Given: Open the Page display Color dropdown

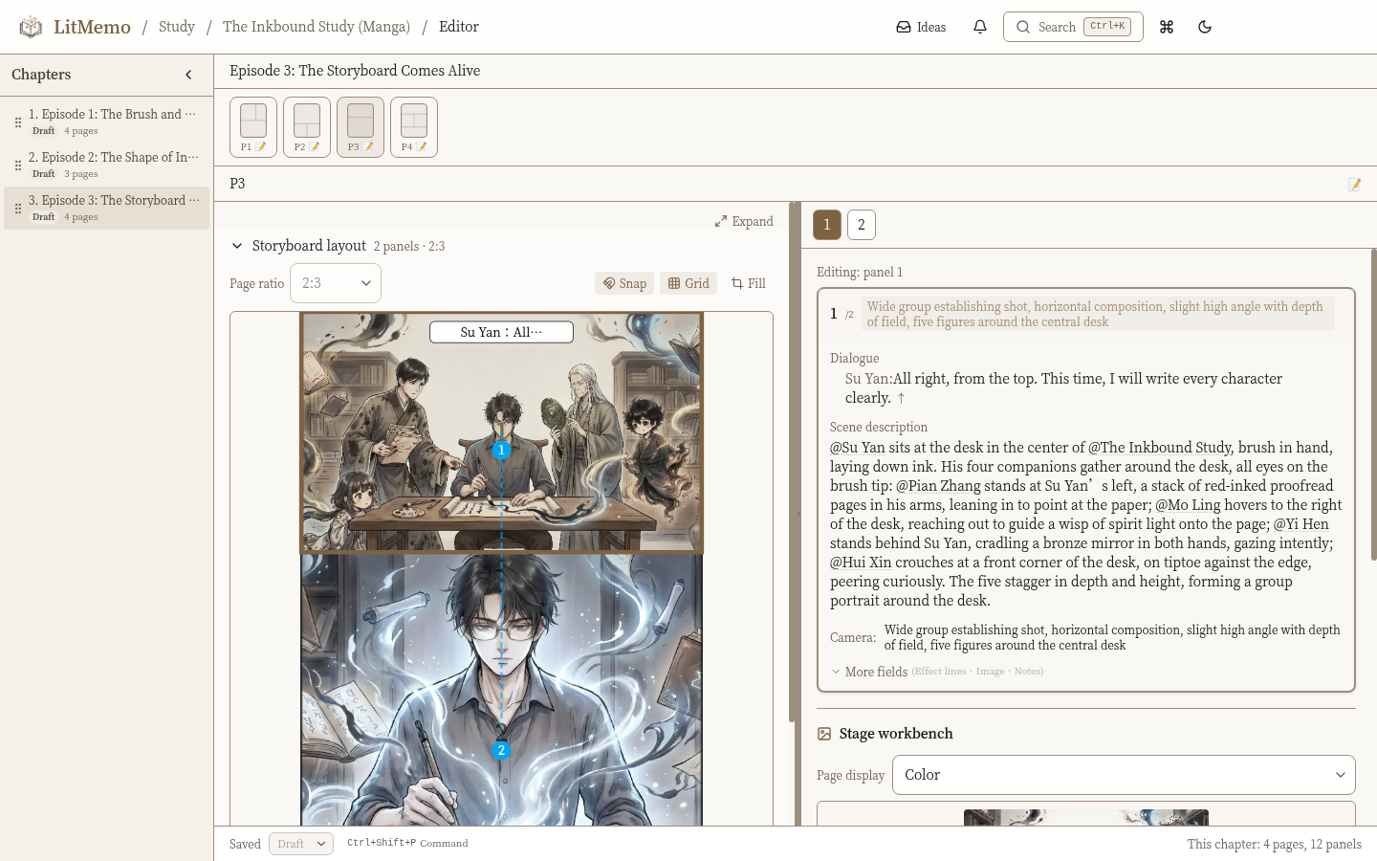Looking at the screenshot, I should 1124,775.
